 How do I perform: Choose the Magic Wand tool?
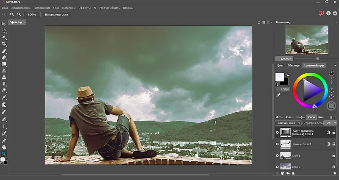click(x=4, y=37)
